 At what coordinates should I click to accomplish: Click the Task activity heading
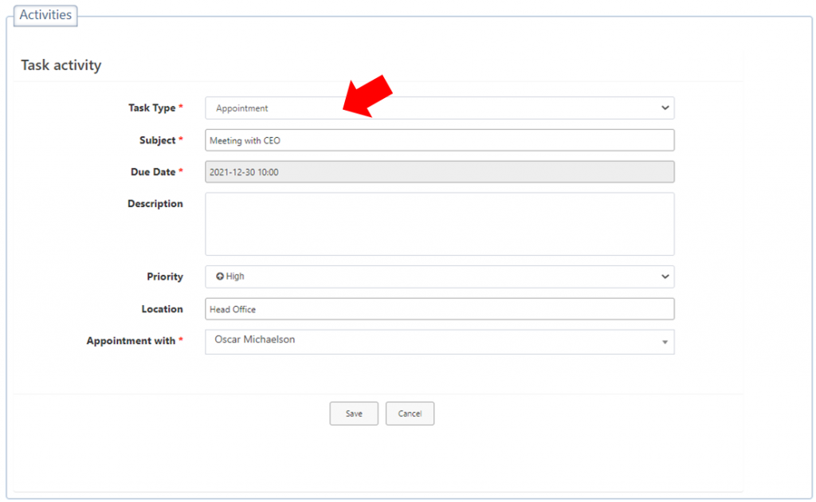coord(61,65)
